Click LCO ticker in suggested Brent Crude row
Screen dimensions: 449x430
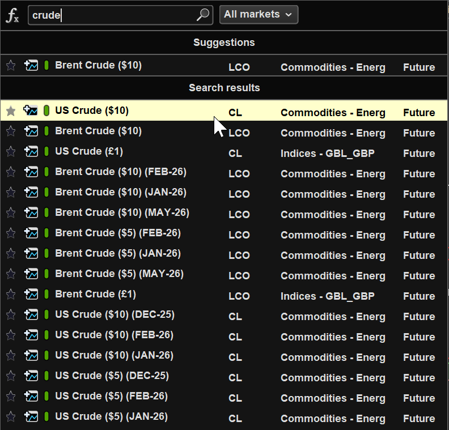[239, 67]
